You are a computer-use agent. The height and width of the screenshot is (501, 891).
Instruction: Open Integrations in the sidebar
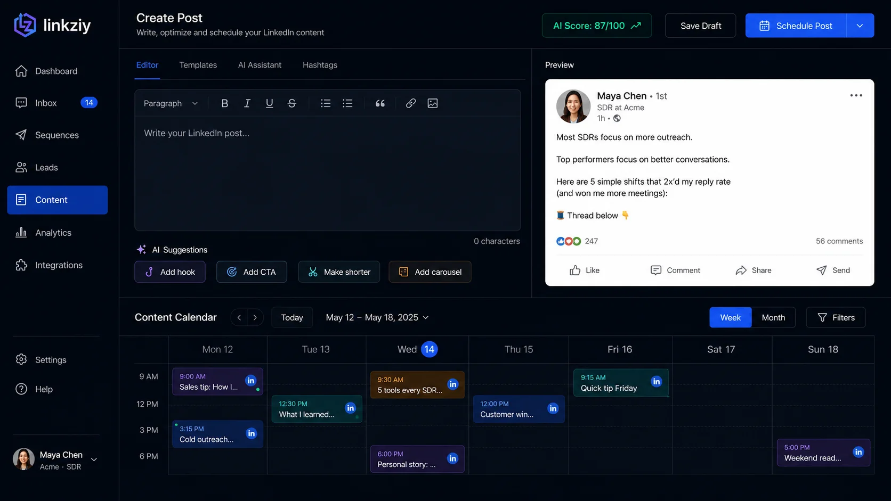58,265
